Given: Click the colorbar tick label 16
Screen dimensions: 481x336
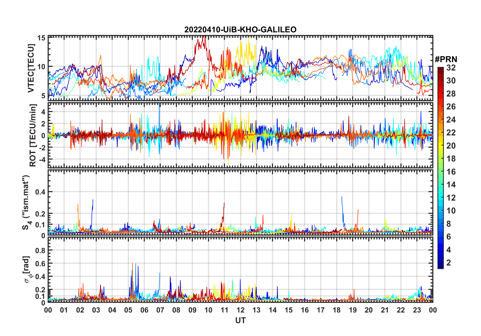Looking at the screenshot, I should [451, 172].
